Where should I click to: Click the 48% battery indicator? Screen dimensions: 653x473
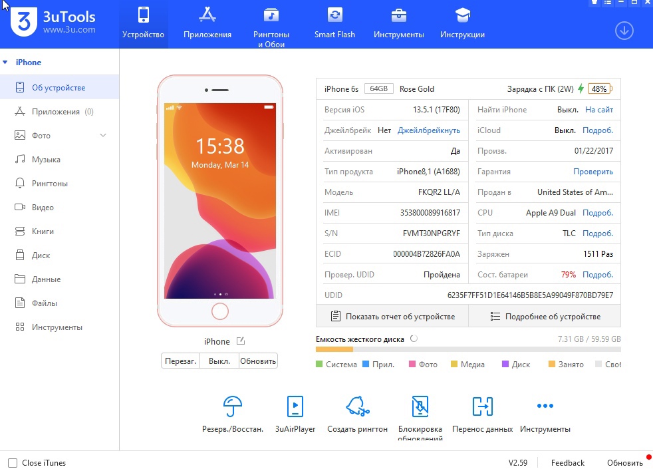point(599,88)
